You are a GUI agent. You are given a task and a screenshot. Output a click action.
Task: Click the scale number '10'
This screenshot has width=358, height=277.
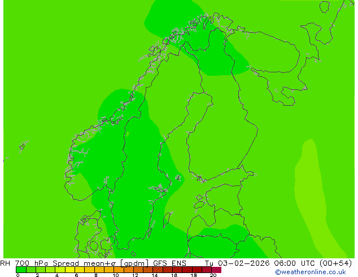[116, 275]
